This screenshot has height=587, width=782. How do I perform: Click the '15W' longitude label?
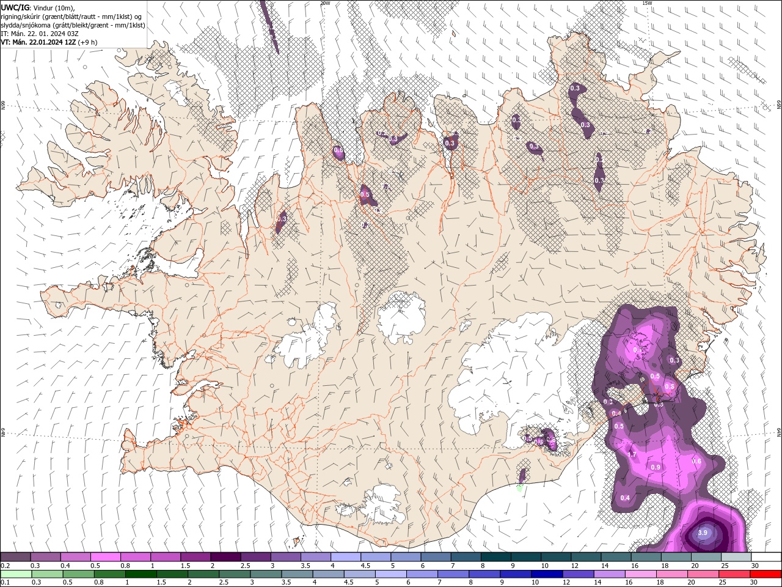[647, 3]
